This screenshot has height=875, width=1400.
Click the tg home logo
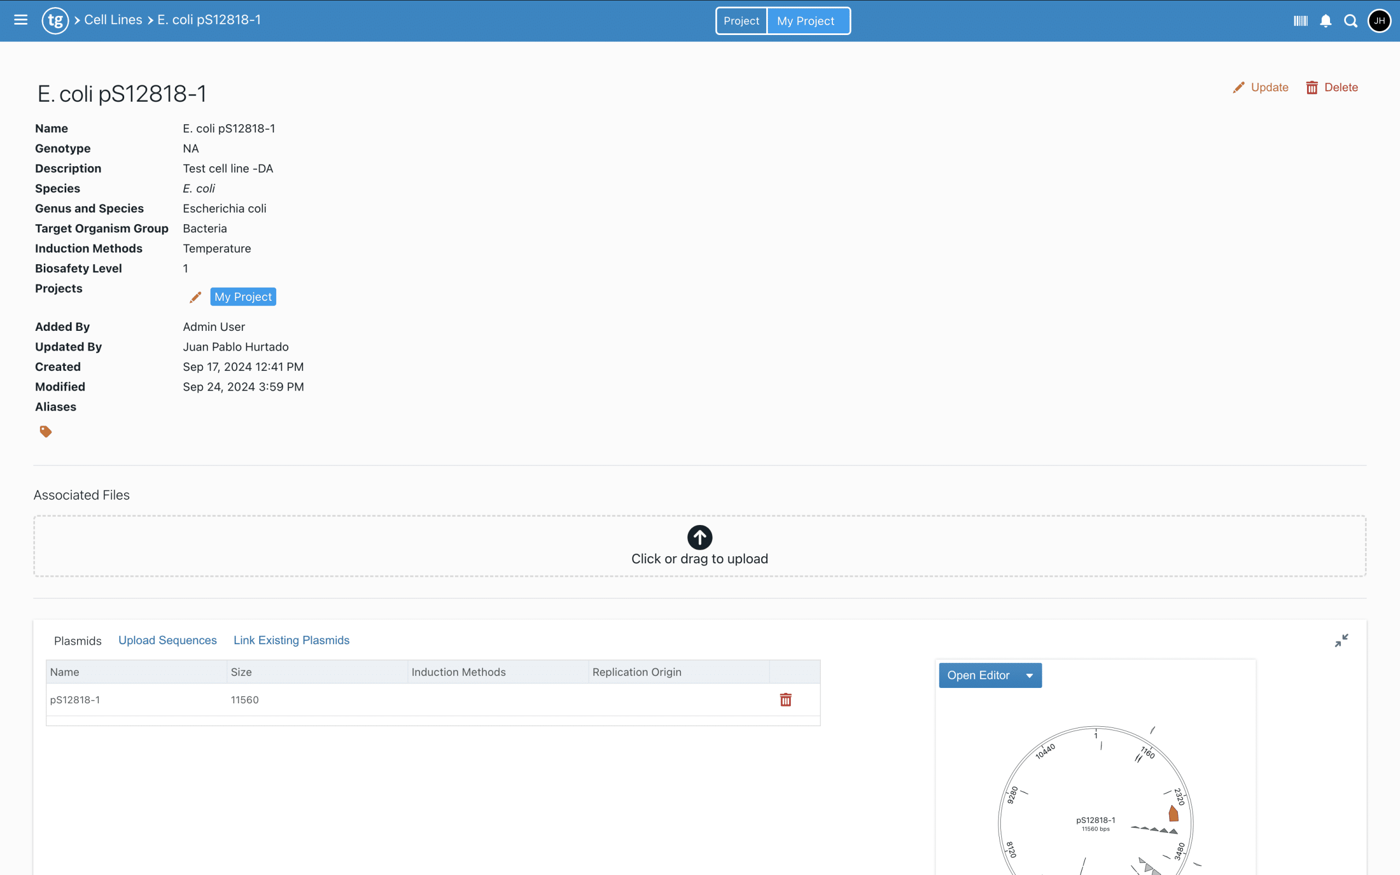[55, 20]
